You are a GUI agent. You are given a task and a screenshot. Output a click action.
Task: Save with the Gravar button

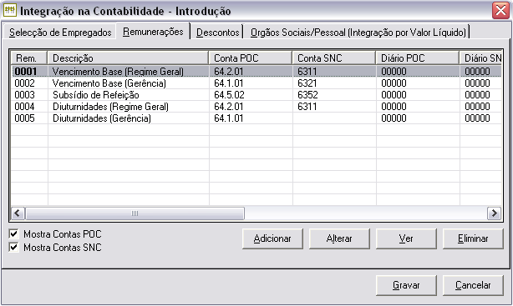pos(406,285)
